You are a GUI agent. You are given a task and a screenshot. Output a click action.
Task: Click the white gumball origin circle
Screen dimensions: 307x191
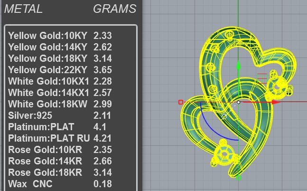239,102
